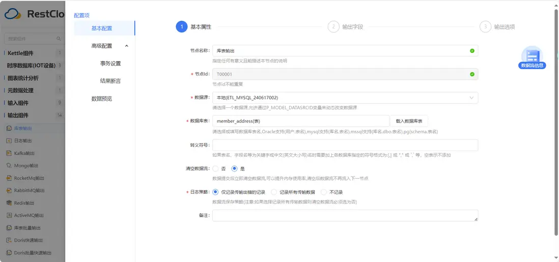Select 是 for 清空数据流
The width and height of the screenshot is (559, 262).
(x=234, y=168)
